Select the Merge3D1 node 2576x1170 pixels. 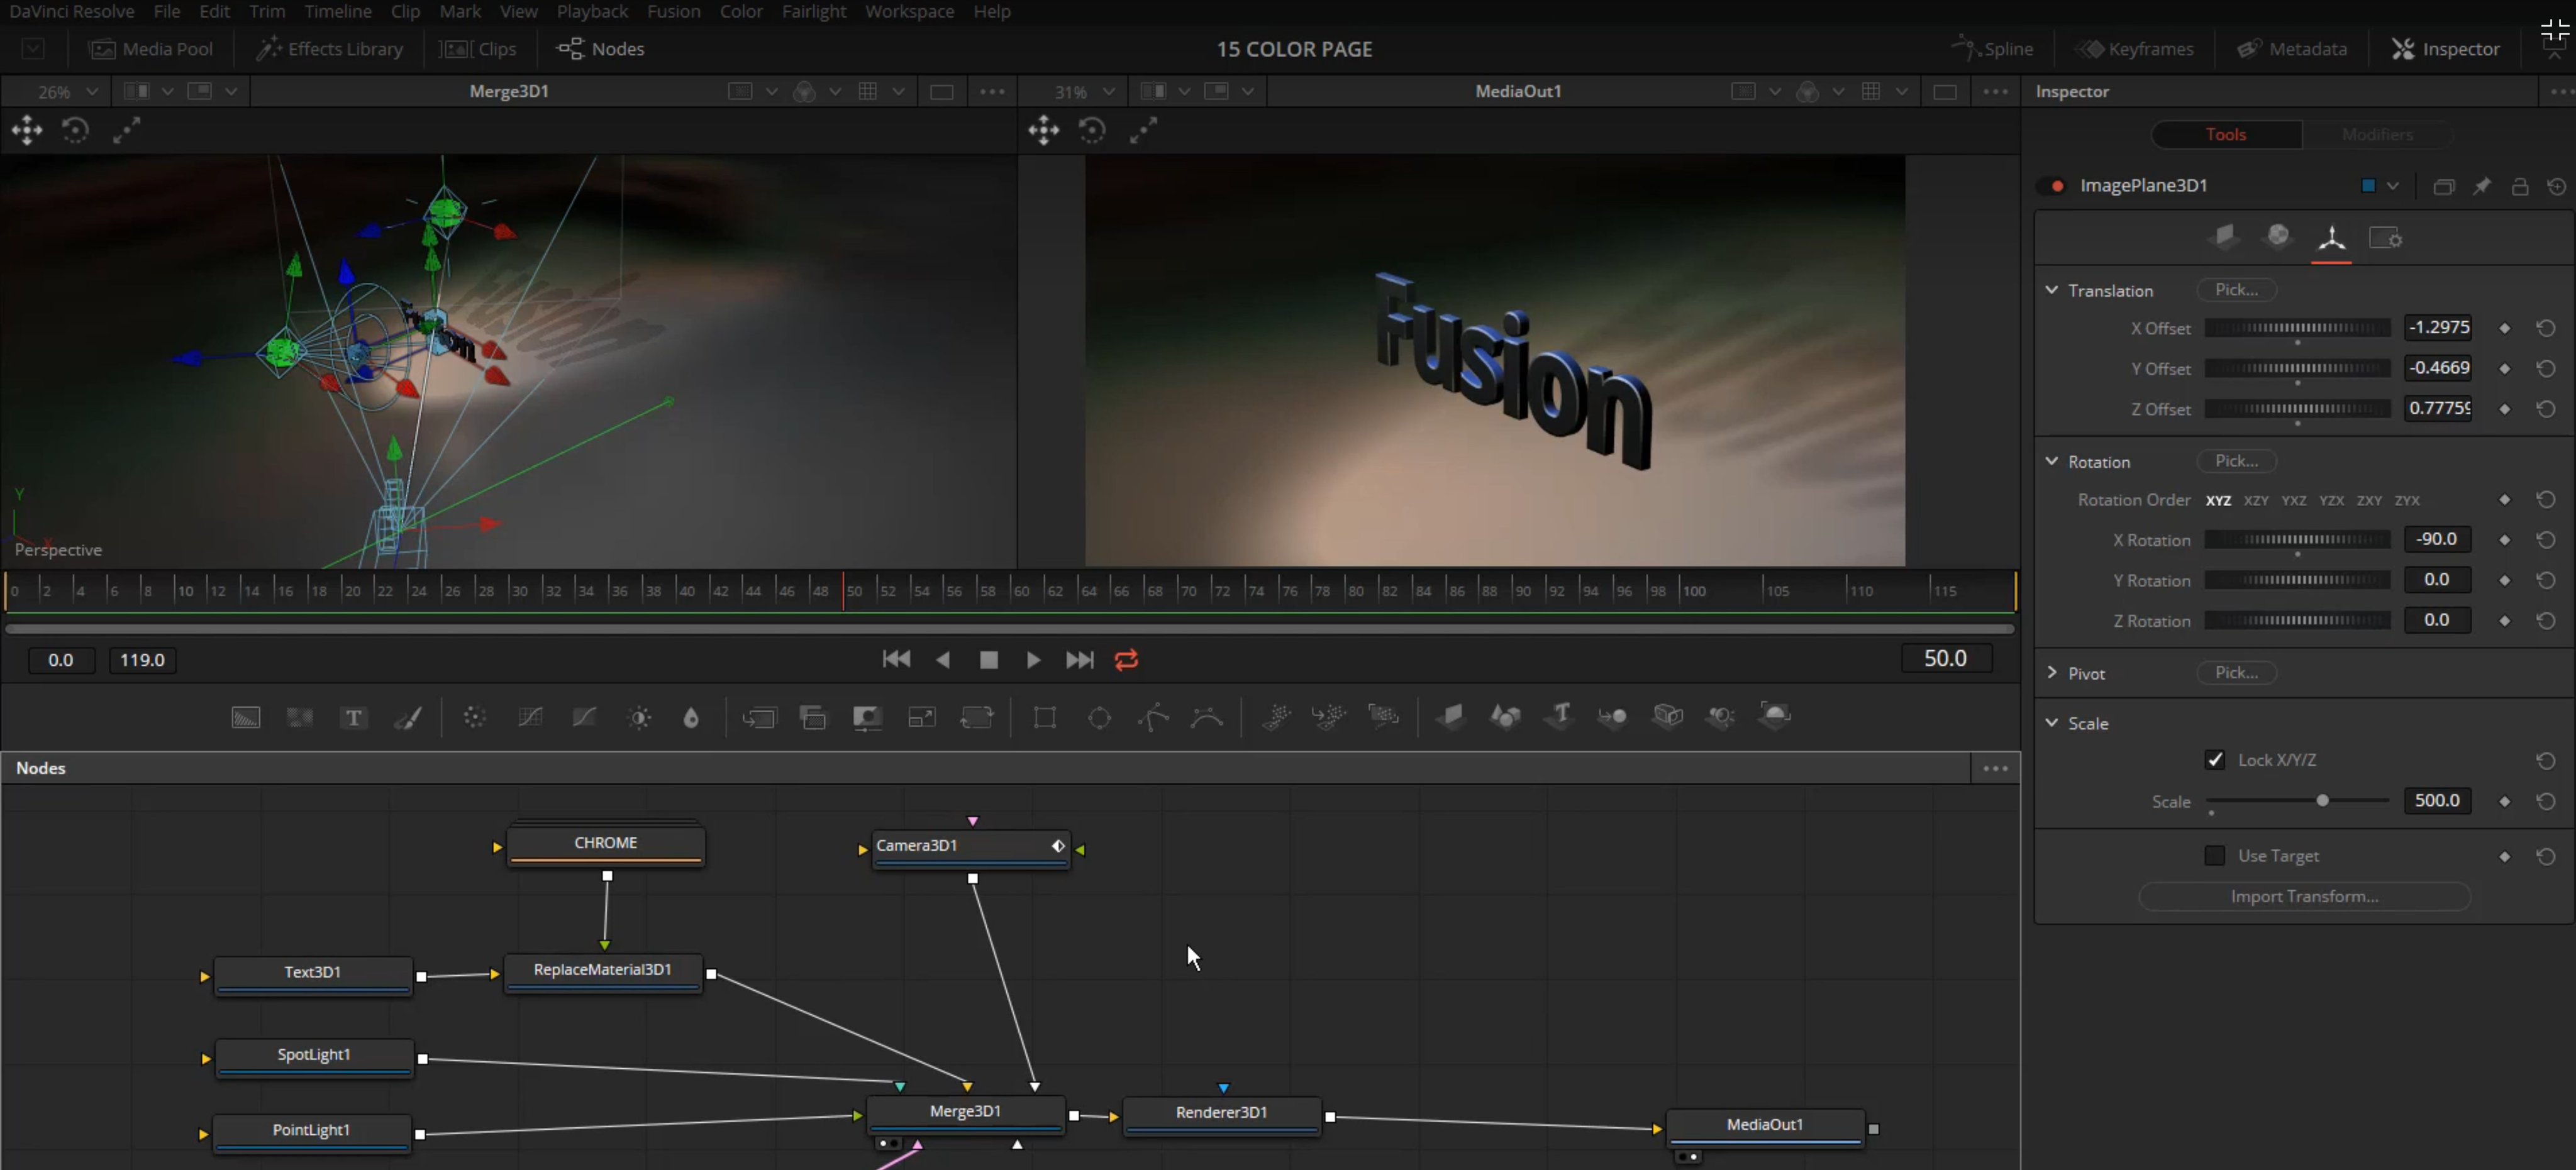[x=965, y=1111]
